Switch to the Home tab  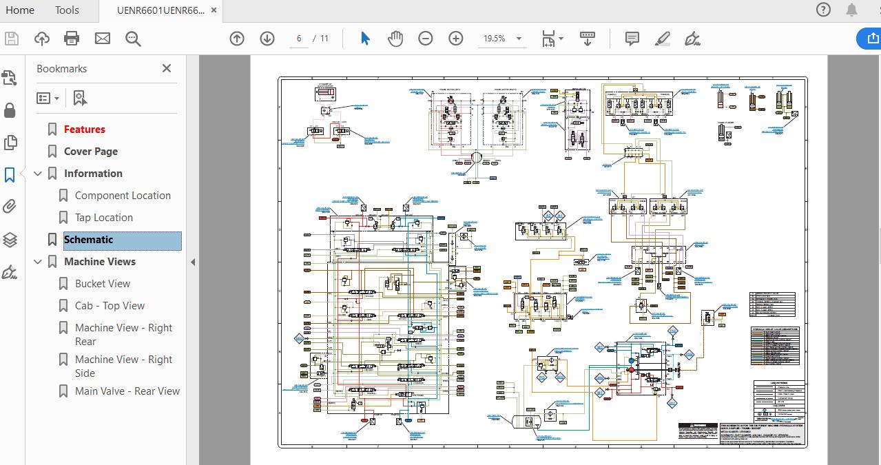tap(19, 10)
